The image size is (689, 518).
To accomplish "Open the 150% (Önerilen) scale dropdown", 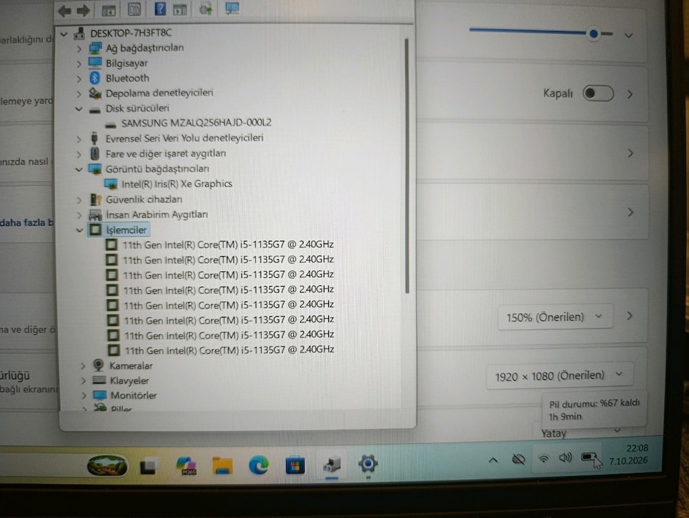I will 555,317.
